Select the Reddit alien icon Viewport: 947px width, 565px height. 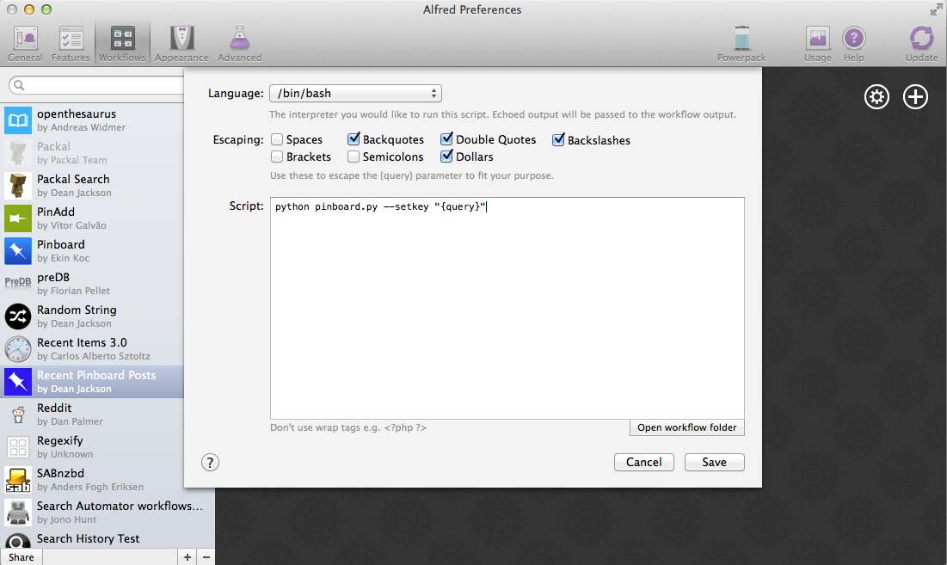18,415
